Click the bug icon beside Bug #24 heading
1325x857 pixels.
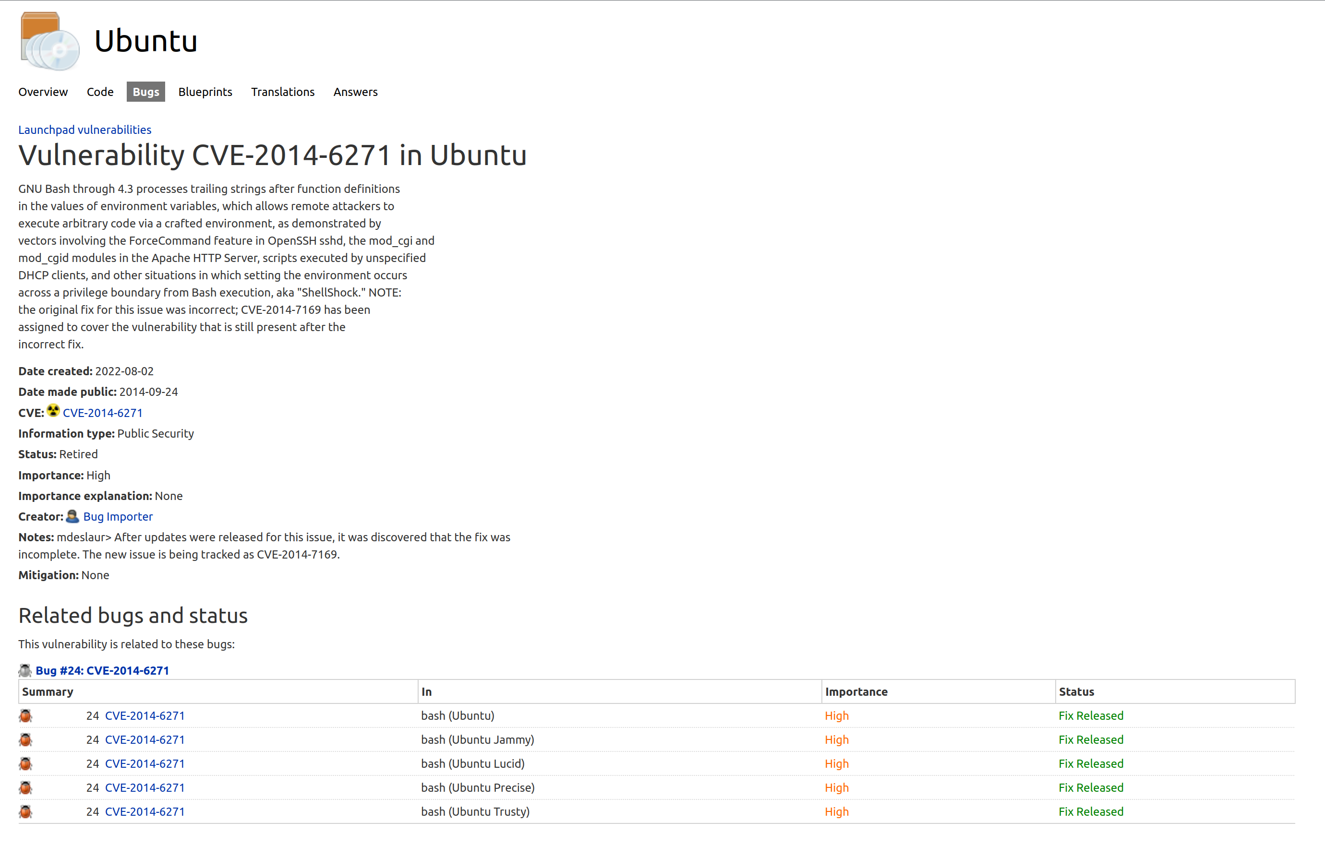(x=25, y=670)
